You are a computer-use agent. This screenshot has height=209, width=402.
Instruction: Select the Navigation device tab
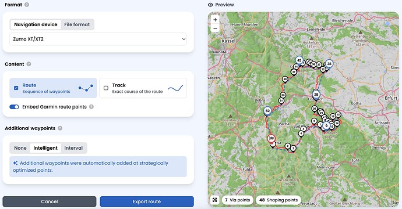click(x=36, y=24)
